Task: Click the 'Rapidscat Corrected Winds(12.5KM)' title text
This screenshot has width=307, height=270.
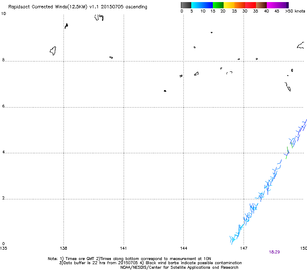Action: (x=48, y=7)
